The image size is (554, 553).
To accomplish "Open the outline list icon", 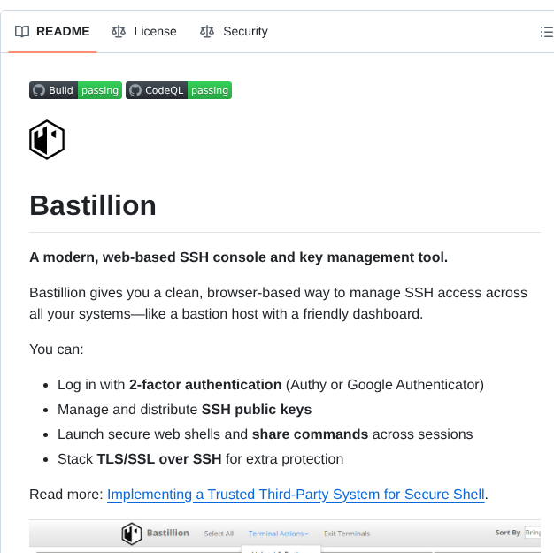I will pos(546,32).
